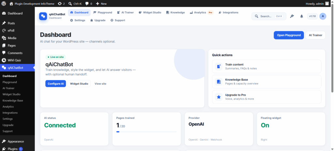Image resolution: width=334 pixels, height=151 pixels.
Task: Click the blue Open Playground button
Action: pos(289,35)
